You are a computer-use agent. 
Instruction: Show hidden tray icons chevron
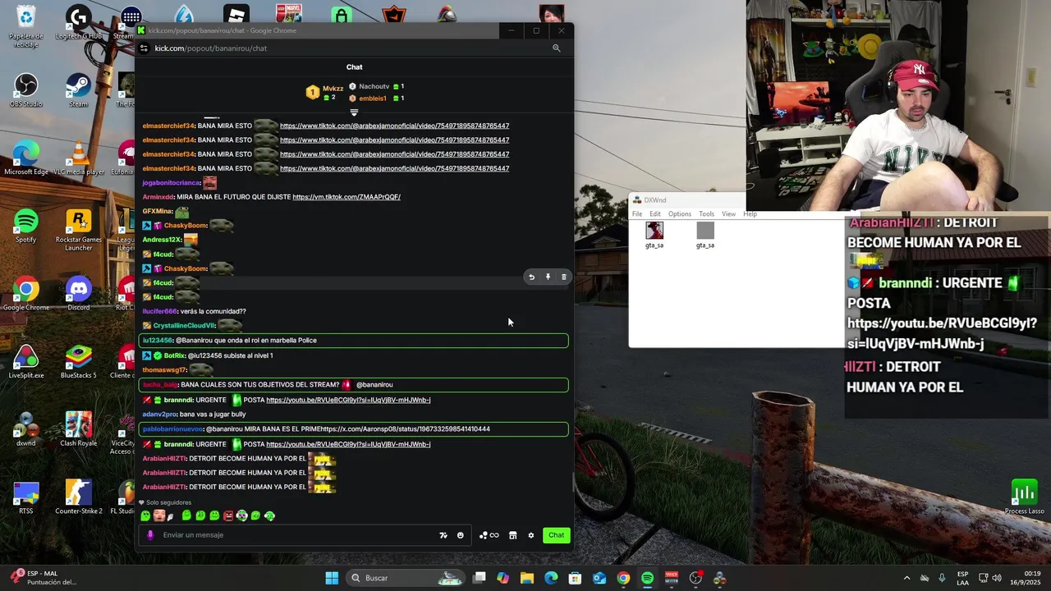[906, 578]
